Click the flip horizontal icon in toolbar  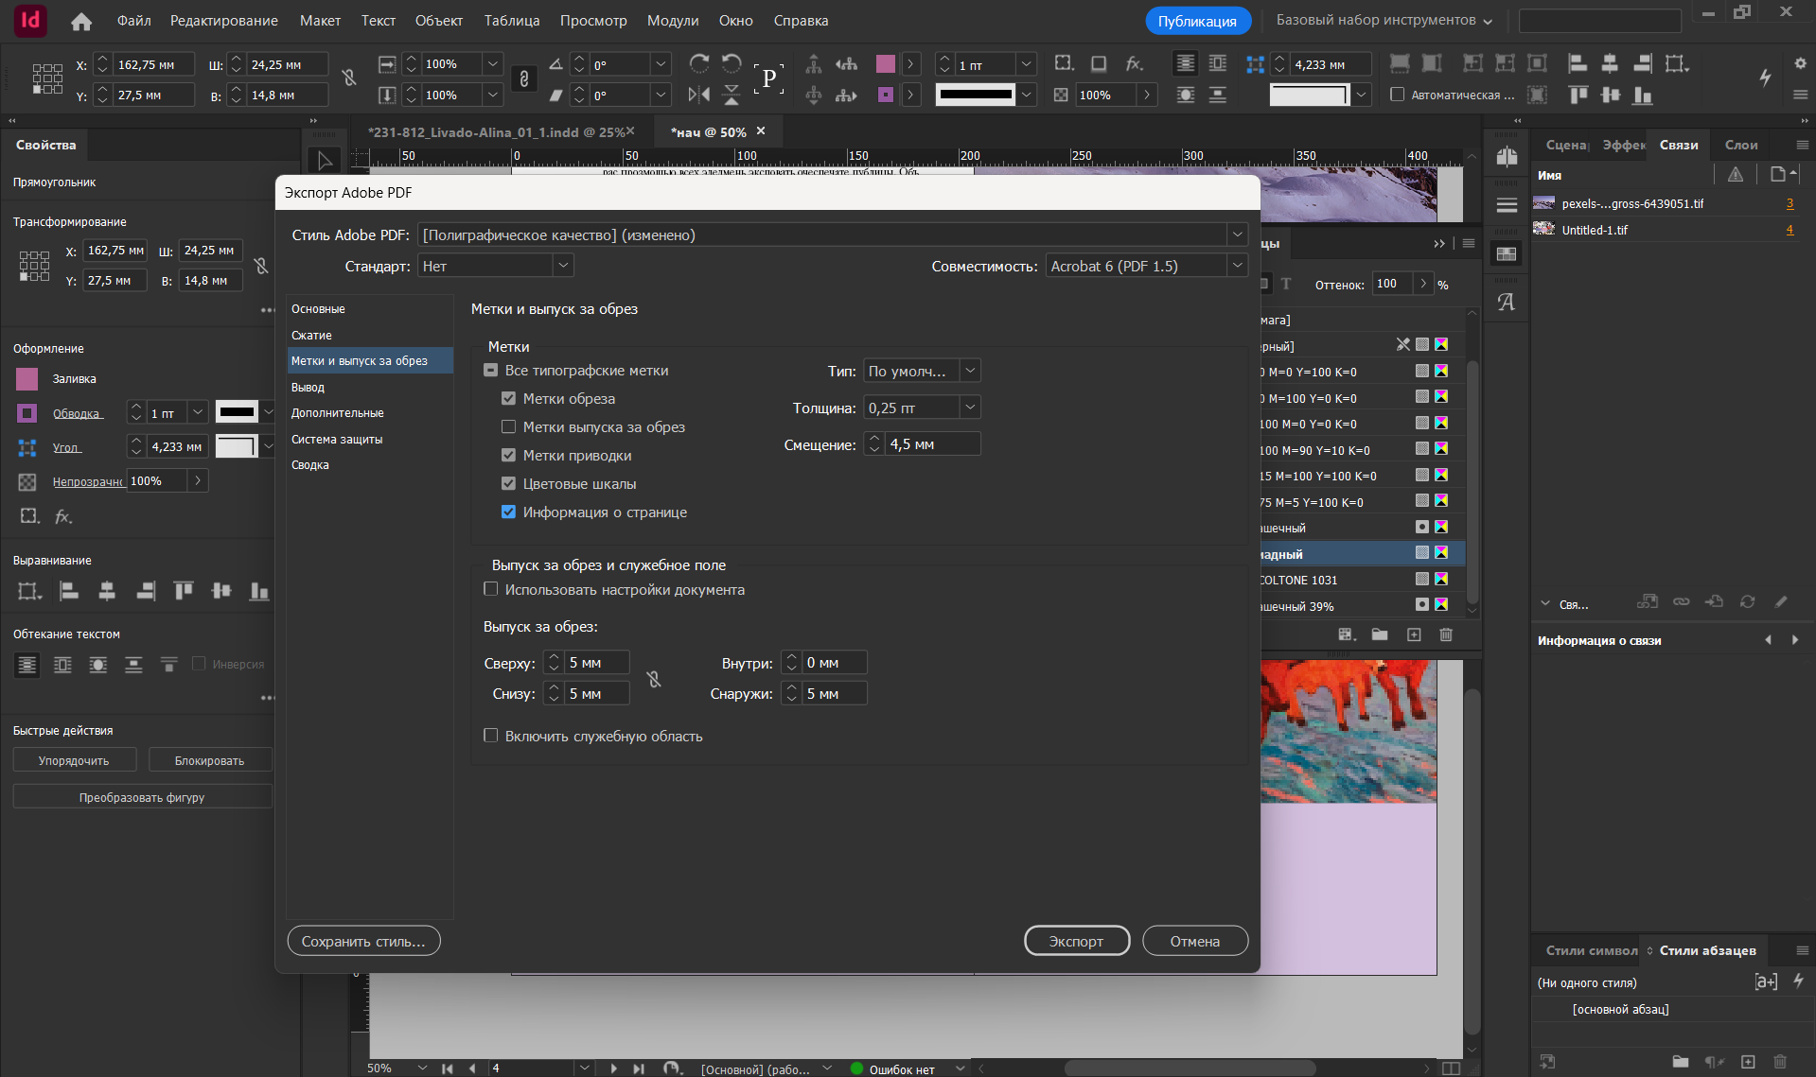pyautogui.click(x=699, y=95)
